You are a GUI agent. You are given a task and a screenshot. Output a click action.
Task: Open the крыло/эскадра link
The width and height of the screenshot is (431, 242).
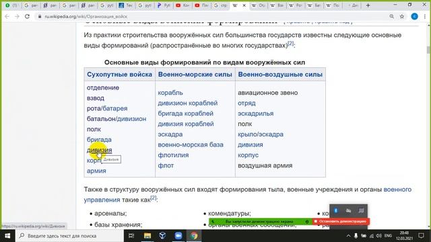(x=261, y=134)
